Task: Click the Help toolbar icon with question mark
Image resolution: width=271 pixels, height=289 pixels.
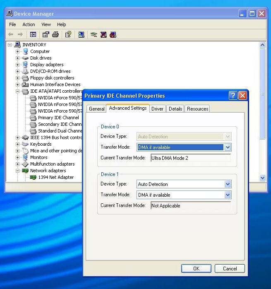Action: point(68,34)
